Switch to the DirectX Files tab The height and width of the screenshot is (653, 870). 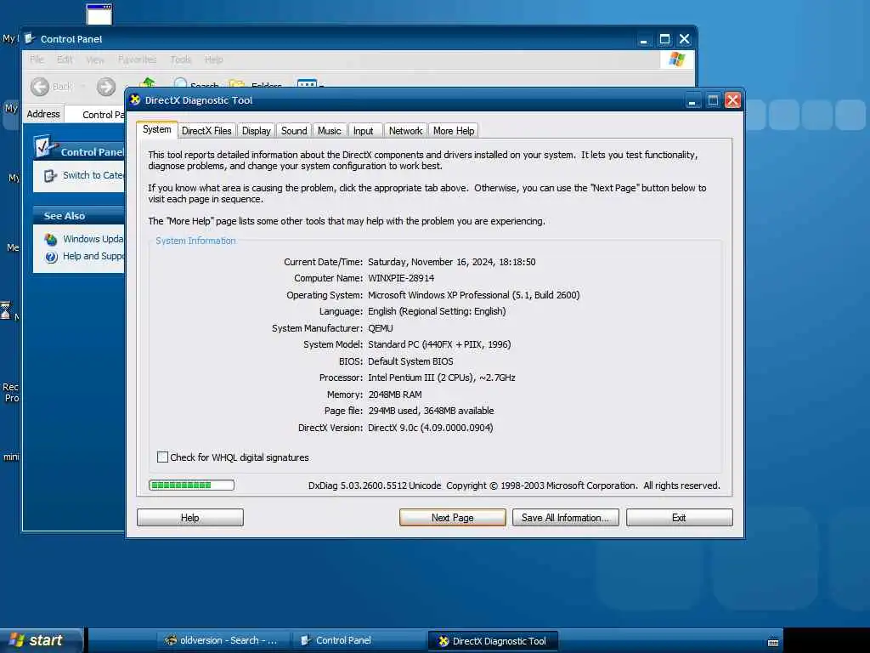206,131
